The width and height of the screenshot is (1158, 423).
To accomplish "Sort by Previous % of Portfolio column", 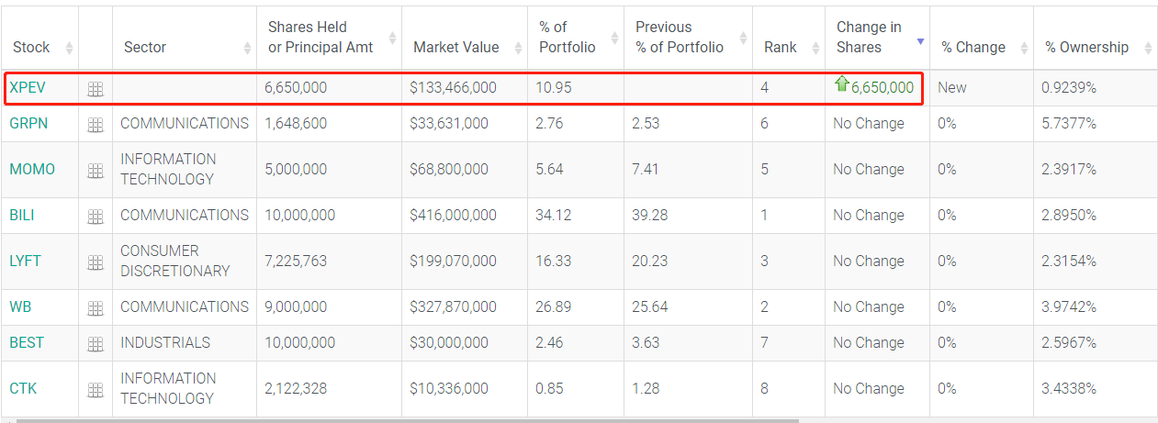I will click(x=688, y=38).
